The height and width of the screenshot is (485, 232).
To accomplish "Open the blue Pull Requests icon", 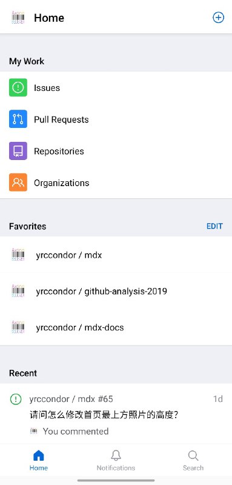I will tap(18, 119).
